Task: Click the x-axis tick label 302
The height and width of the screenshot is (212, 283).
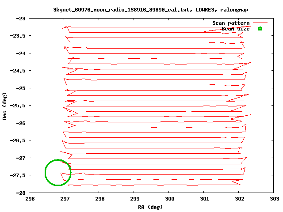Action: [239, 198]
